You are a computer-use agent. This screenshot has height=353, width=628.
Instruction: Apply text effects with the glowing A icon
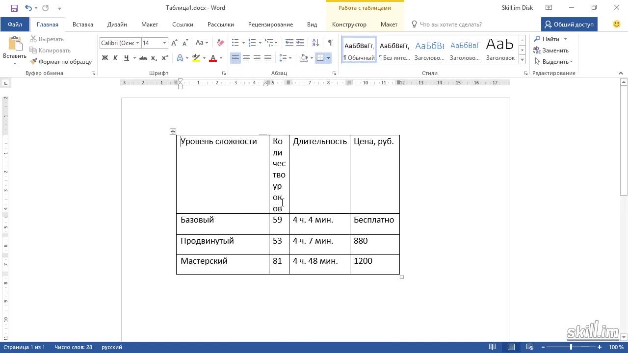point(180,58)
